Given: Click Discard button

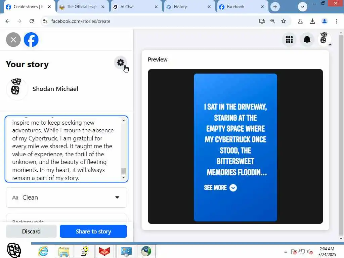Looking at the screenshot, I should 31,231.
